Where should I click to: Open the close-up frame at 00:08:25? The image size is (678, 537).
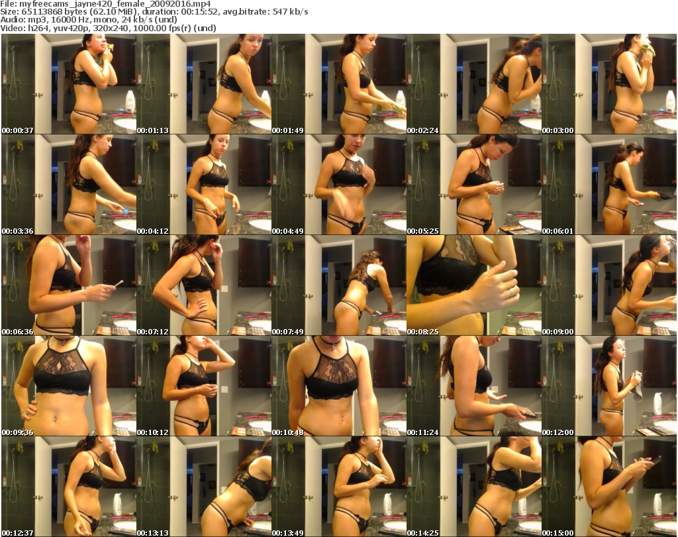click(474, 285)
